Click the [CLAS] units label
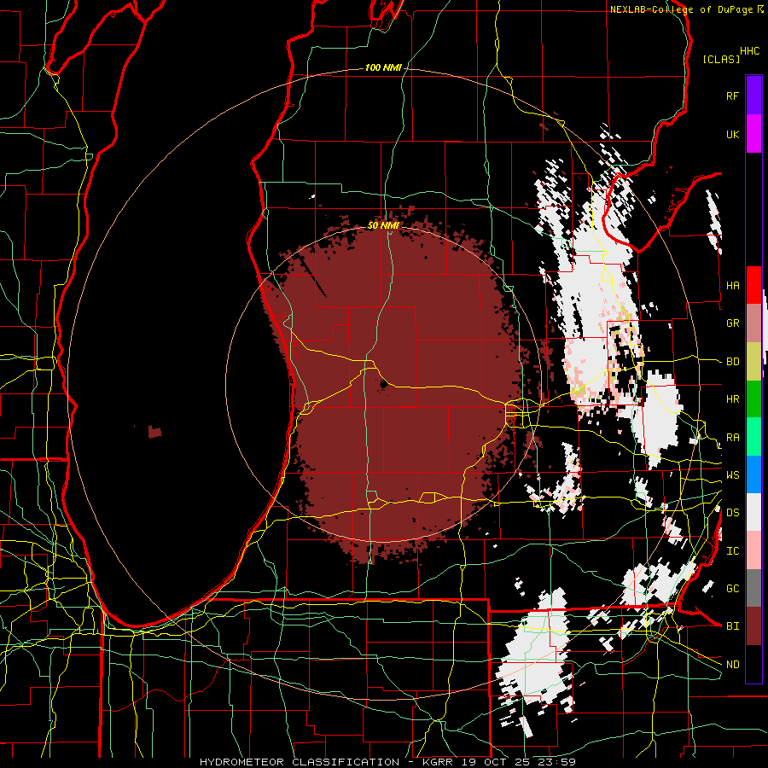The width and height of the screenshot is (768, 768). pyautogui.click(x=721, y=59)
